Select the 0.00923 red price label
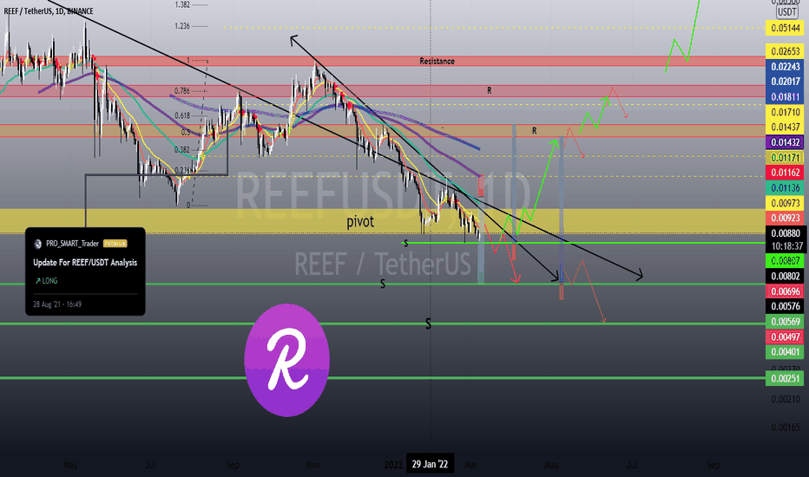Screen dimensions: 809x477 pyautogui.click(x=786, y=219)
